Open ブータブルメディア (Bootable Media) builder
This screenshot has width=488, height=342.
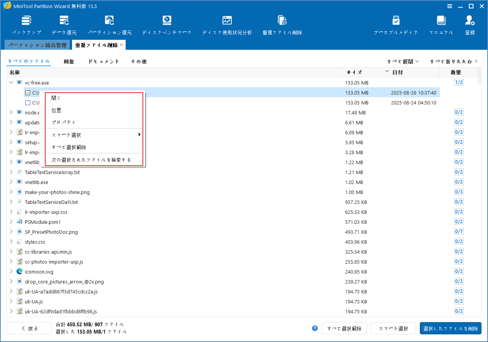pyautogui.click(x=396, y=24)
